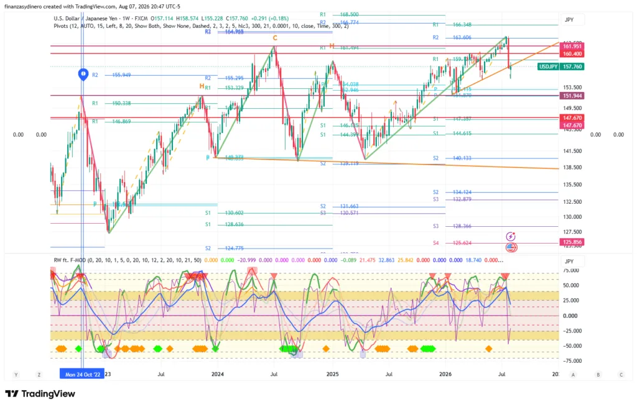The width and height of the screenshot is (637, 407).
Task: Click the Y button on time axis
Action: (x=16, y=375)
